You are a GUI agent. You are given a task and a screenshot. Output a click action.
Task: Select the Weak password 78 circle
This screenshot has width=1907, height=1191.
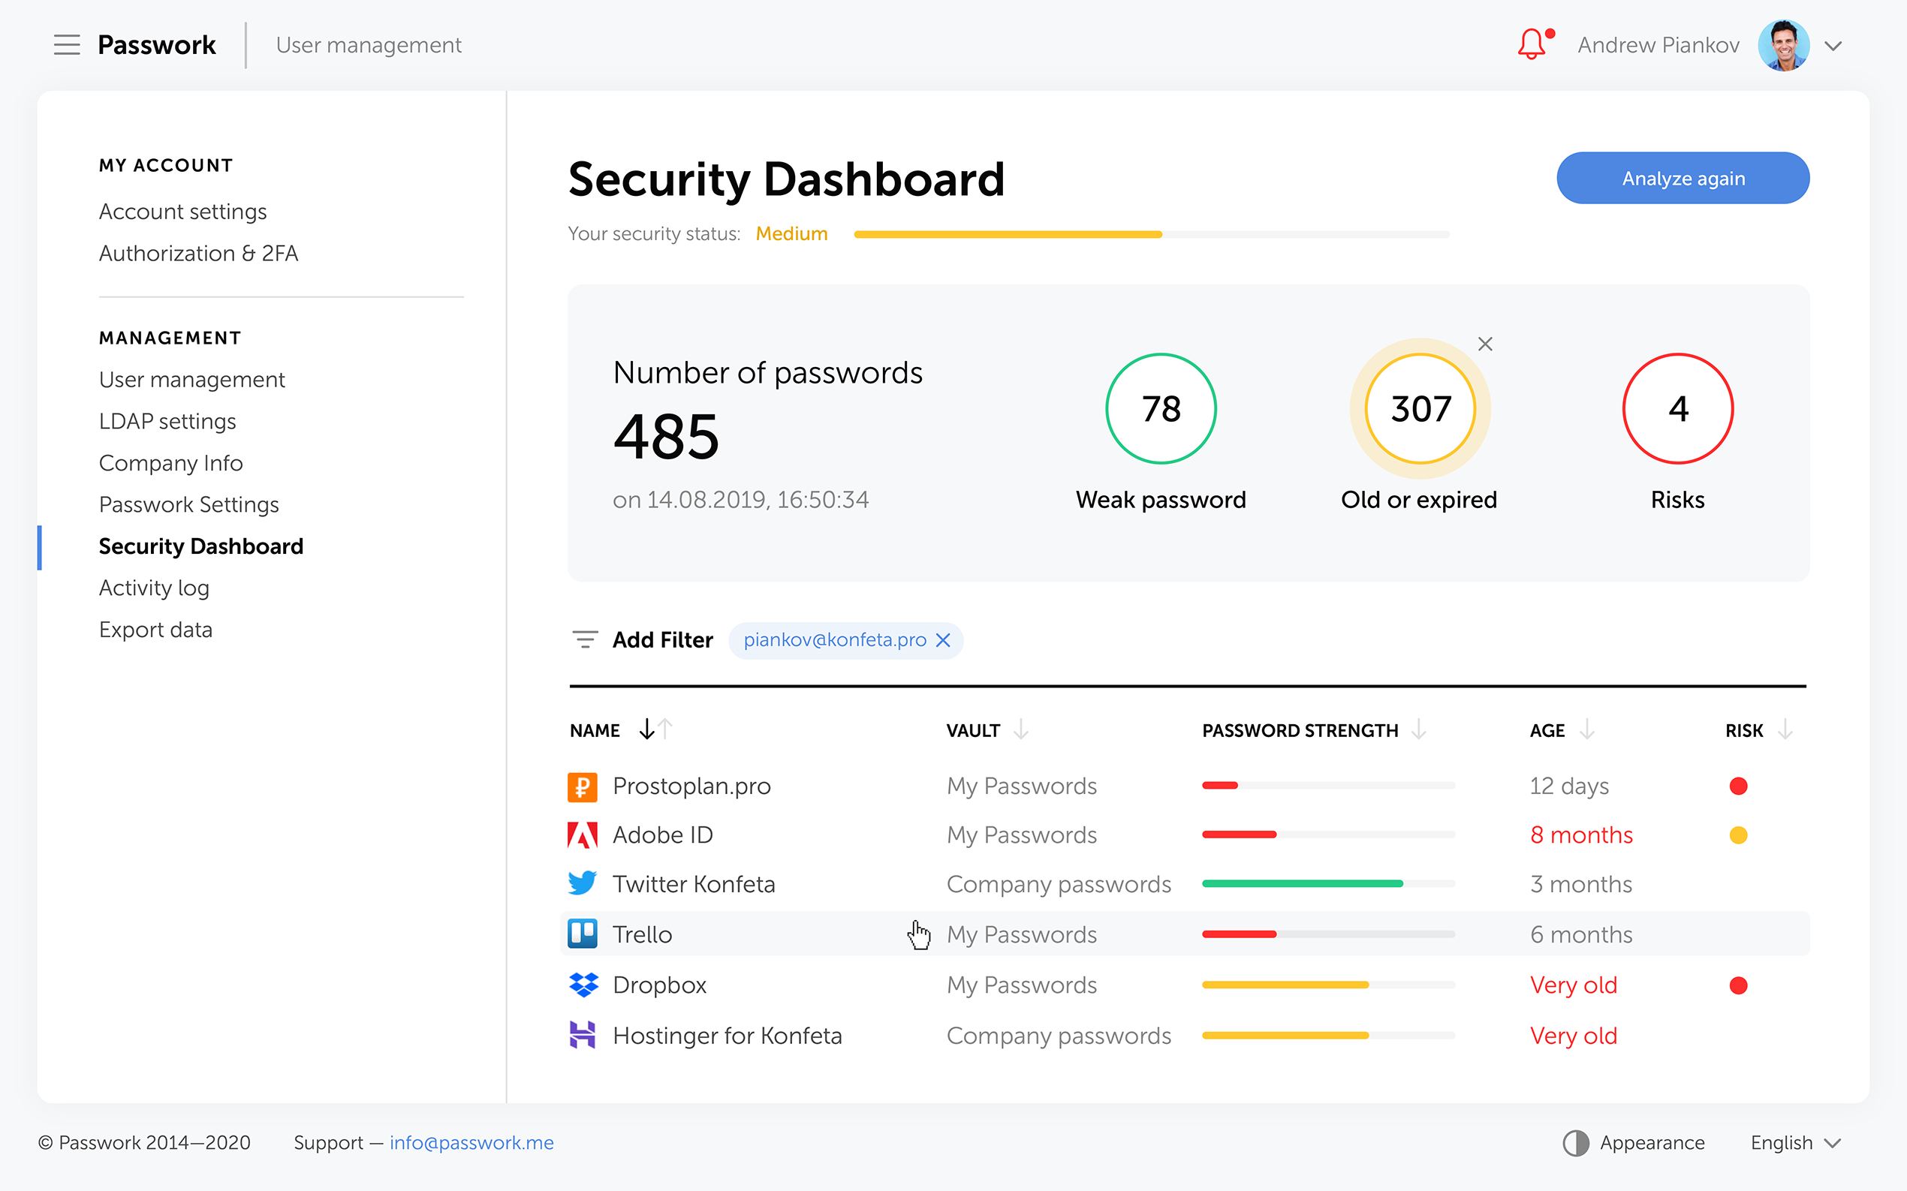(1161, 409)
